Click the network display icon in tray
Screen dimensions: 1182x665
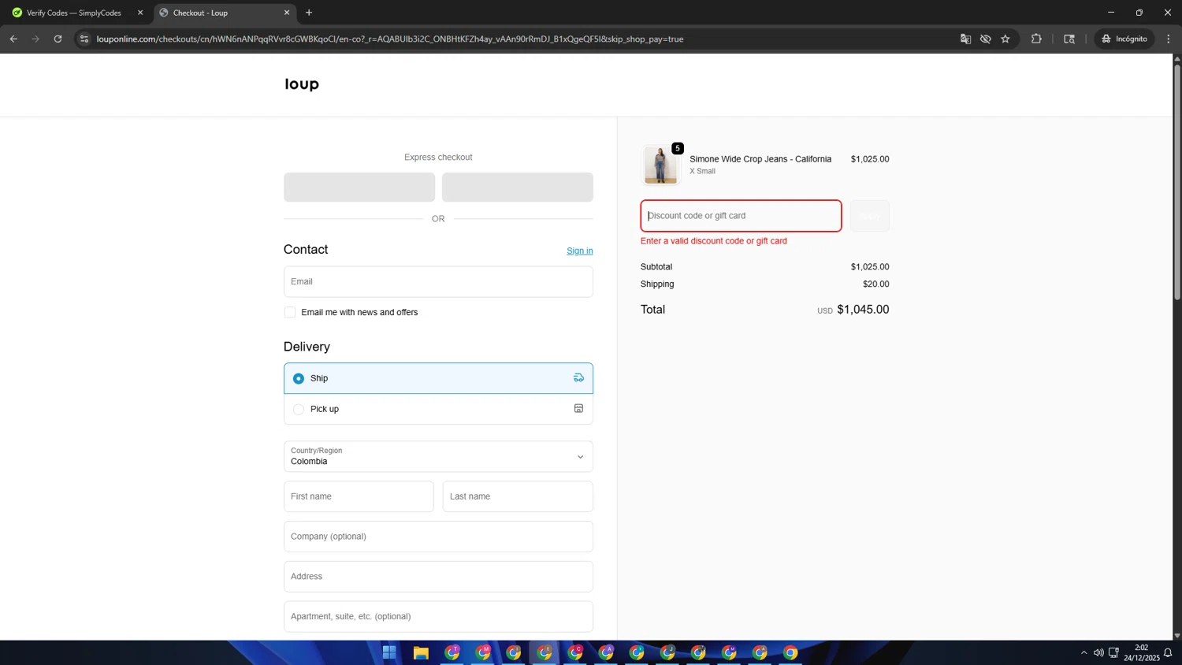1113,652
